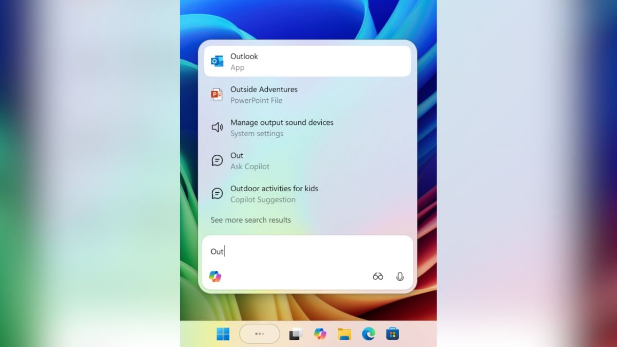Click the Copilot chat bubble icon beside 'Out'
The width and height of the screenshot is (617, 347).
[217, 160]
